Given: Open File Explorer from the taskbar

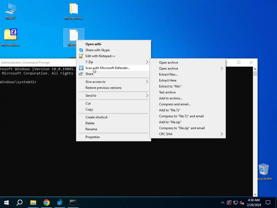Looking at the screenshot, I should [33, 203].
